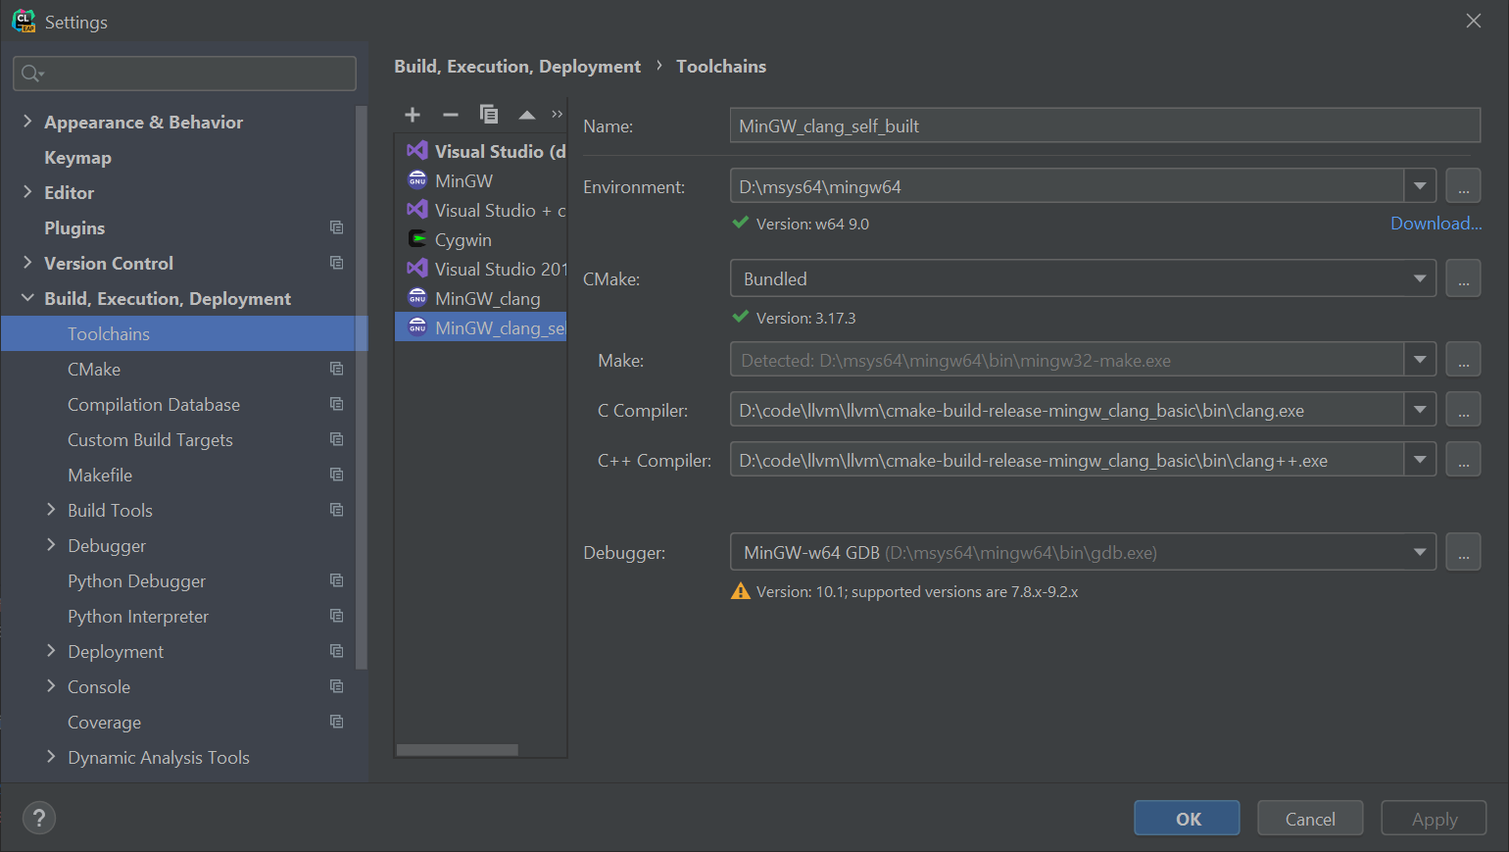Screen dimensions: 1509x852
Task: Duplicate the toolchain with the copy icon
Action: pyautogui.click(x=488, y=114)
